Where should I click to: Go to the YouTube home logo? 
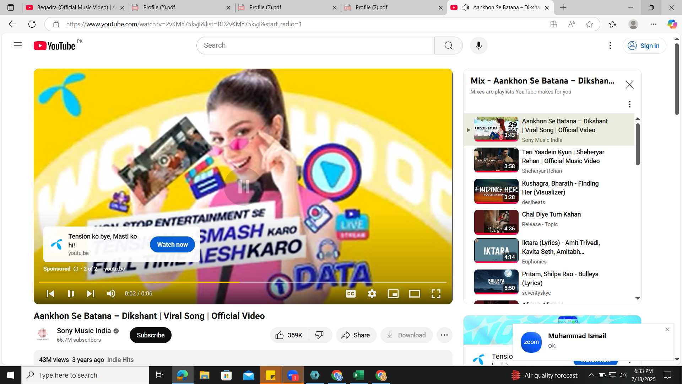54,46
